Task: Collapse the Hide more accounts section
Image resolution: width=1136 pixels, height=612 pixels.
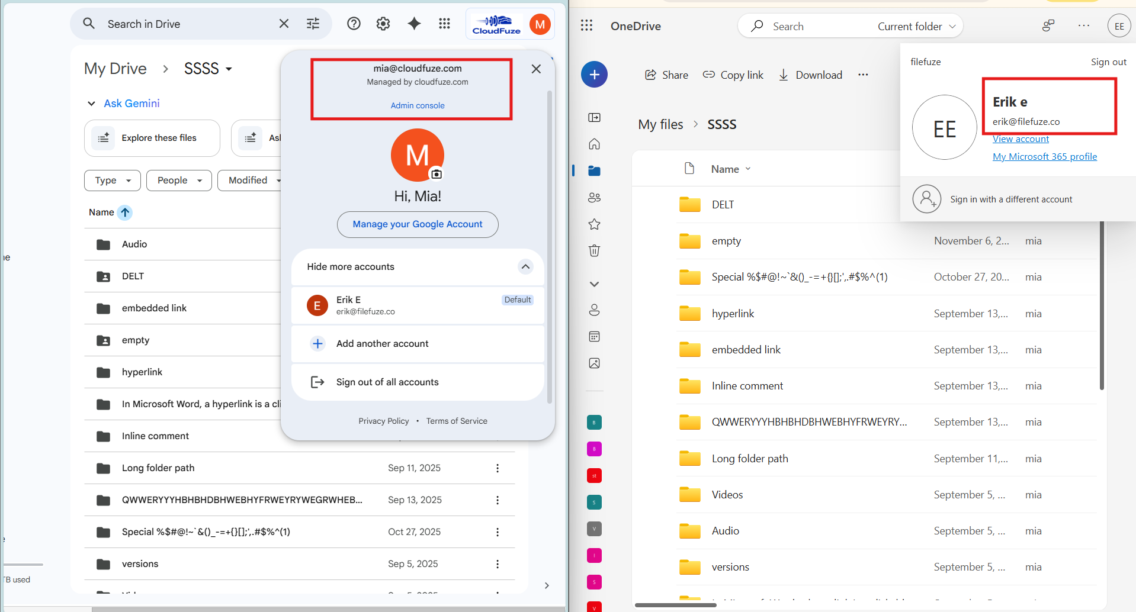Action: click(x=525, y=267)
